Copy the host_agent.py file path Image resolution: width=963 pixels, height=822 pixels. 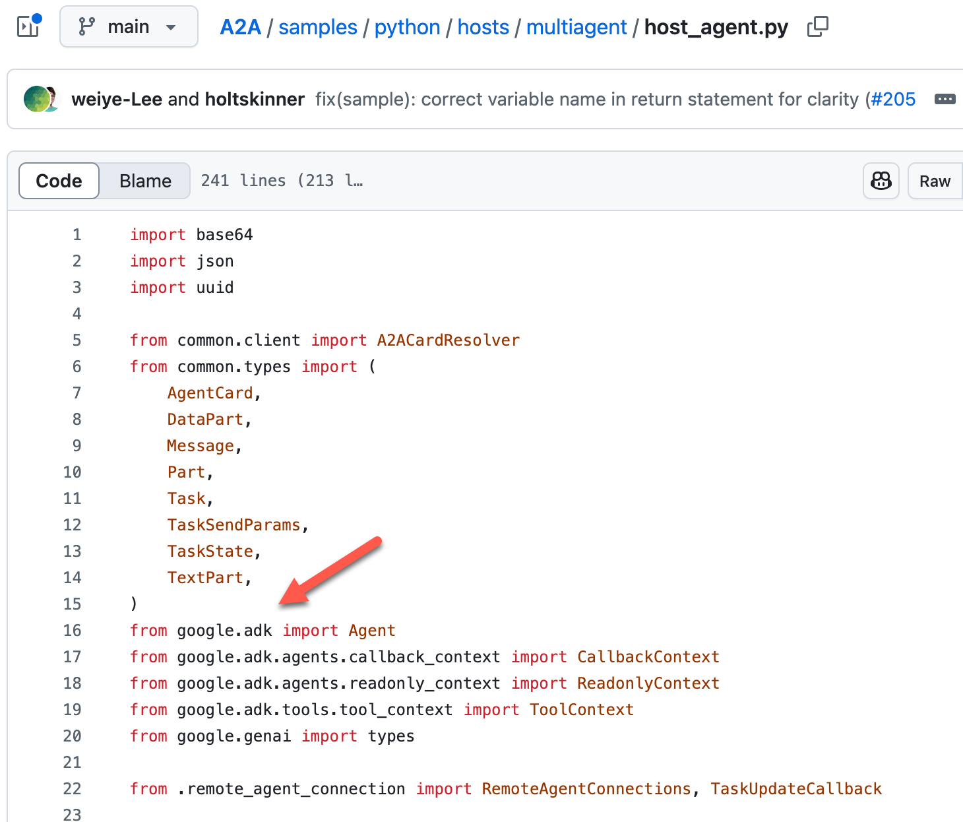point(817,26)
